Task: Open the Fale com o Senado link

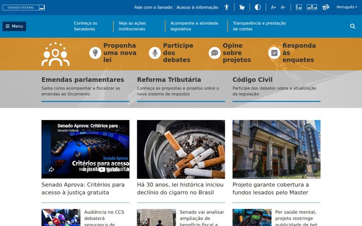Action: pyautogui.click(x=153, y=8)
